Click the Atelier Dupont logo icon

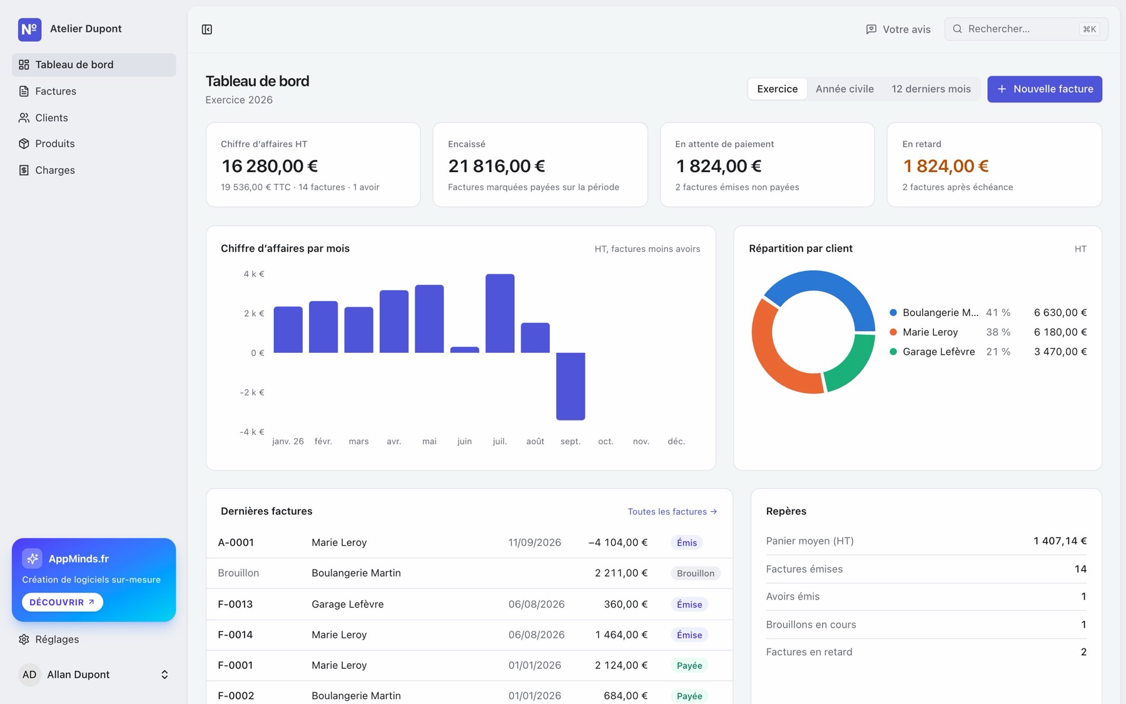[29, 29]
